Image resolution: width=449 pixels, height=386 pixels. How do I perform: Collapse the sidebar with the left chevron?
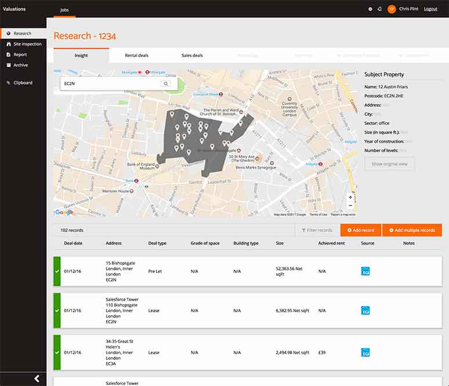(37, 379)
